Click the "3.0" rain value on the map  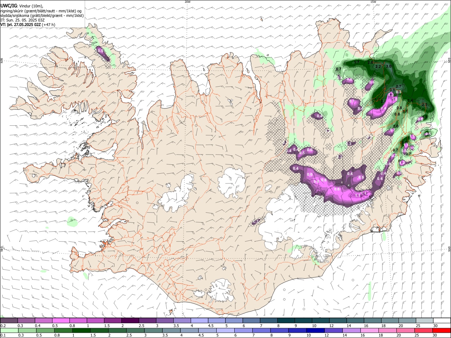pos(389,66)
